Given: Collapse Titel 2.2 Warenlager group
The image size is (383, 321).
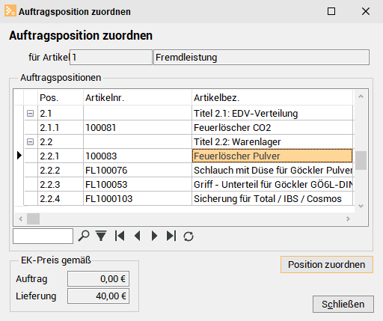Looking at the screenshot, I should [30, 142].
